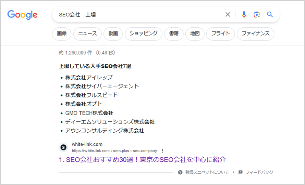
Task: Switch to the ショッピング filter tab
Action: coord(143,34)
